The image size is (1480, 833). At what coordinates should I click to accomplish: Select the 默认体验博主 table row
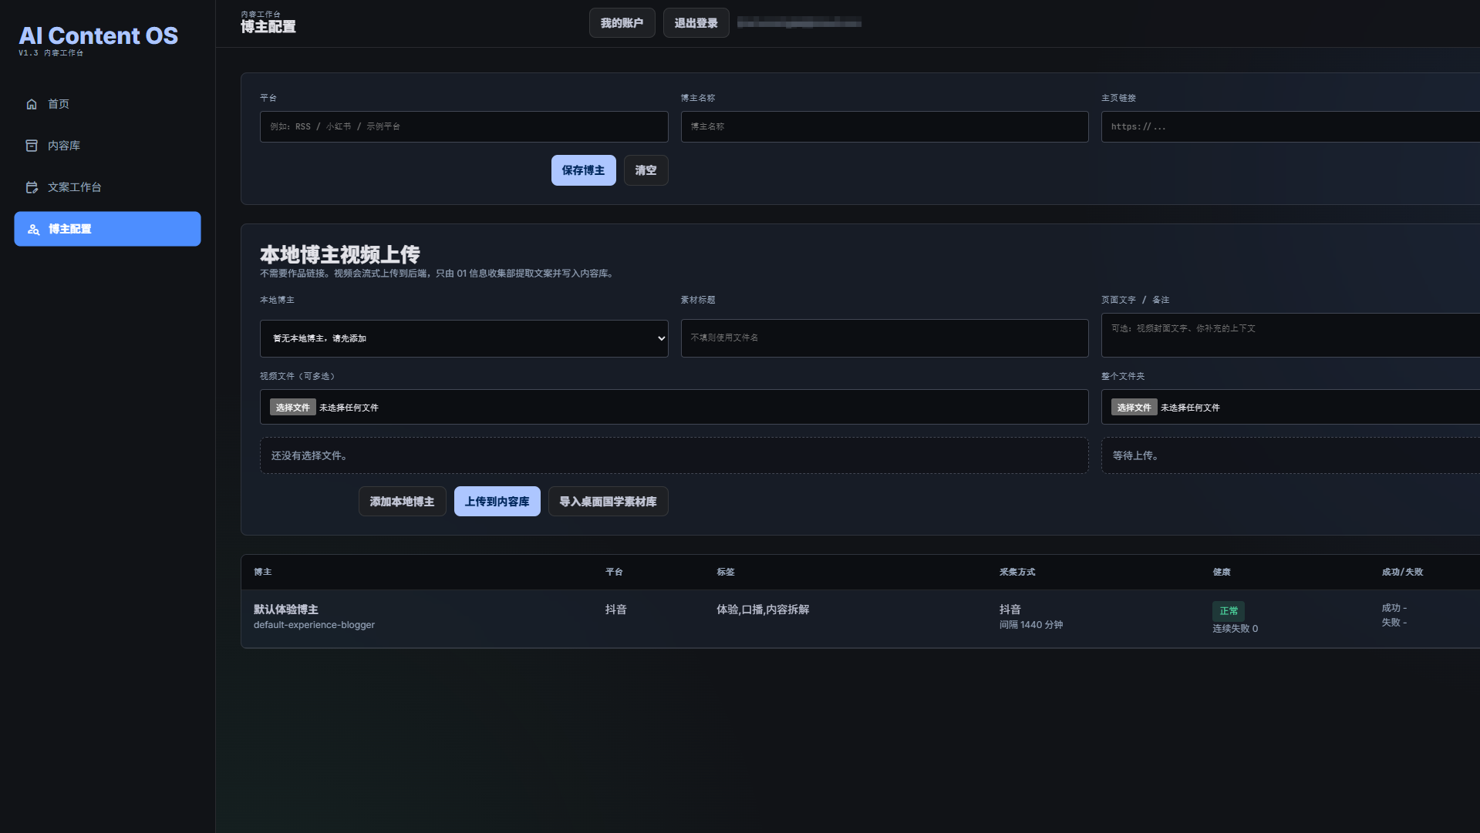coord(860,618)
